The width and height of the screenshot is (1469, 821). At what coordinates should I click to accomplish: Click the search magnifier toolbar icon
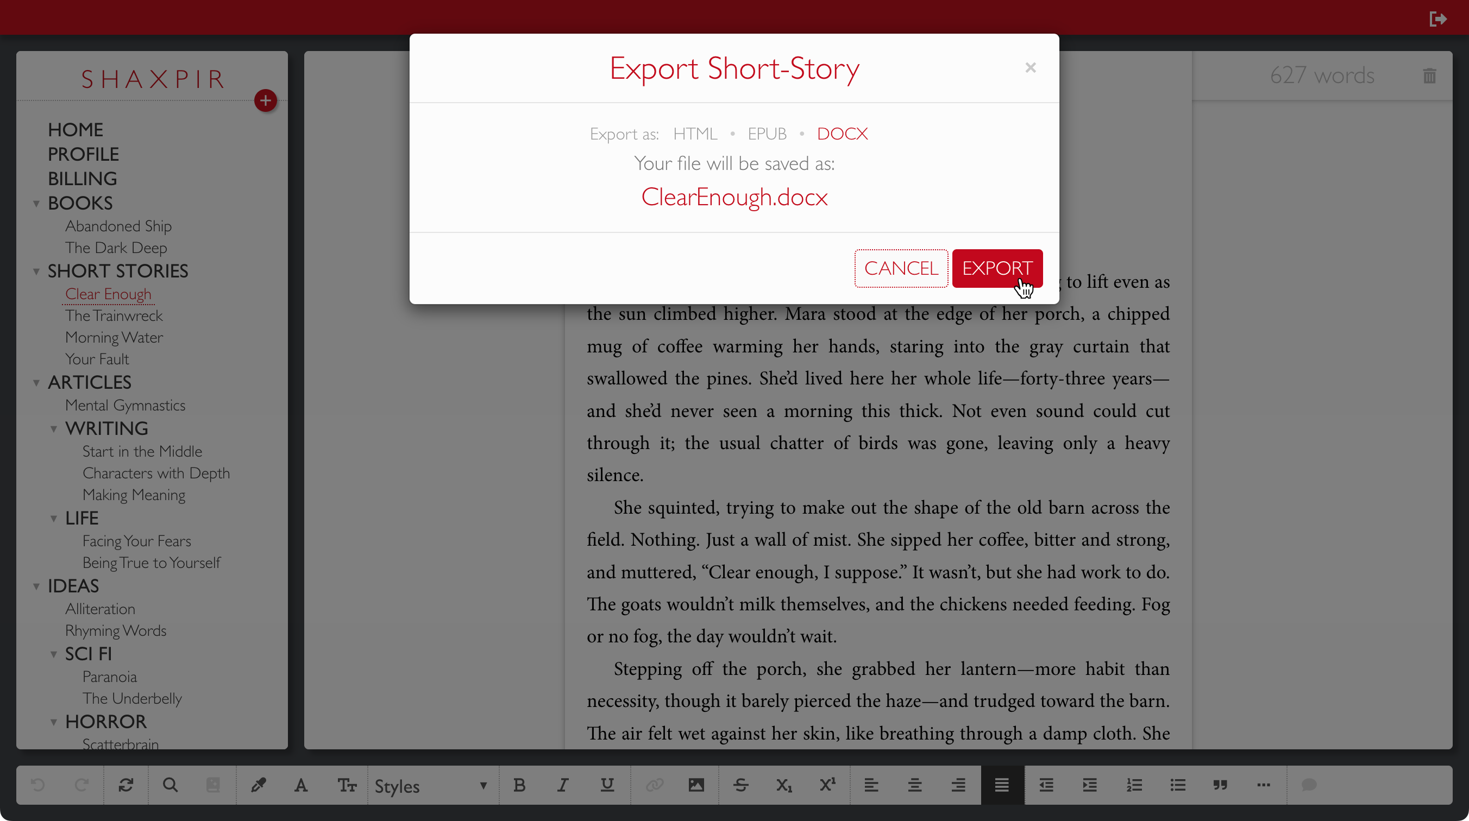[170, 785]
